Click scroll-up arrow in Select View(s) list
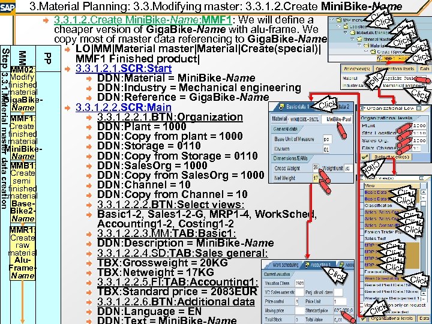The height and width of the screenshot is (324, 432). coord(424,192)
